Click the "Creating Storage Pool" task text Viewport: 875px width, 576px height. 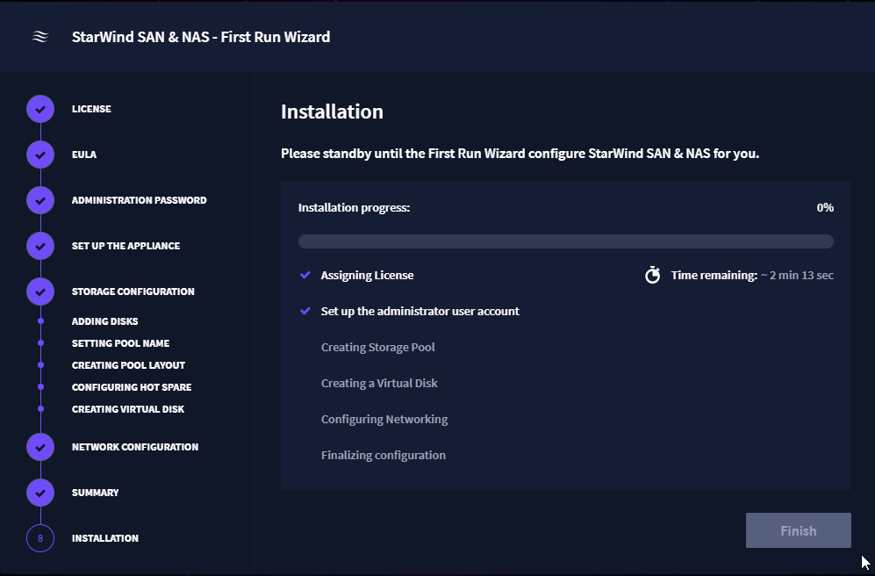pos(377,347)
